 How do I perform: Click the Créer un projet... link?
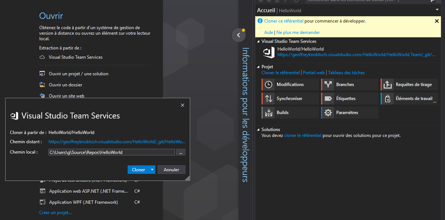click(x=55, y=213)
